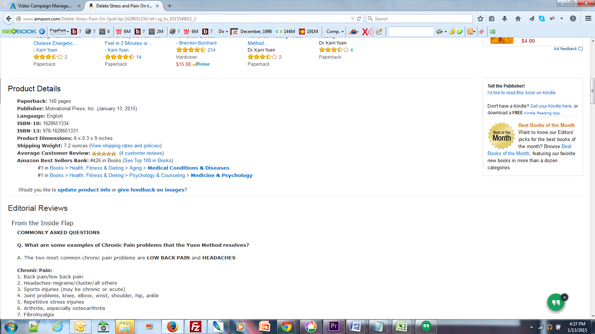The image size is (595, 334).
Task: Open the Firefox hamburger menu
Action: pos(588,19)
